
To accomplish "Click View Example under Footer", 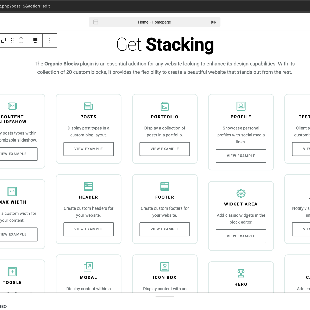I will tap(165, 229).
